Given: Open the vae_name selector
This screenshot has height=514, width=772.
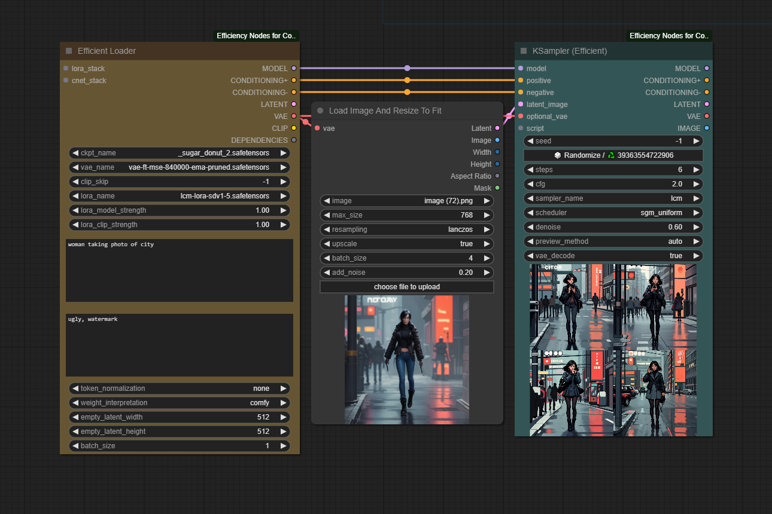Looking at the screenshot, I should [180, 167].
